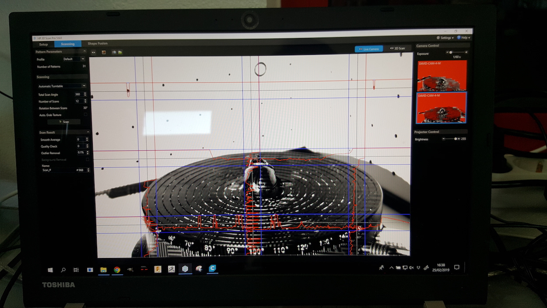547x308 pixels.
Task: Adjust the Outlier Removal stepper
Action: point(87,152)
